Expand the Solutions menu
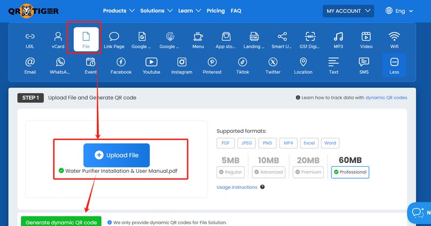The width and height of the screenshot is (431, 226). click(156, 11)
